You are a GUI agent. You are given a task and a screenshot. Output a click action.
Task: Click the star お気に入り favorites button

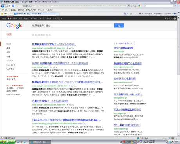[6, 14]
